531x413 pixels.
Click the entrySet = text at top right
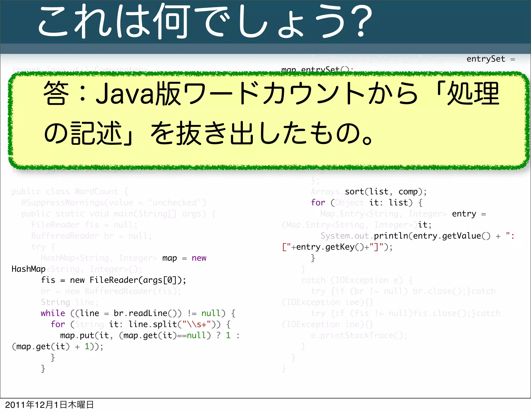[491, 59]
